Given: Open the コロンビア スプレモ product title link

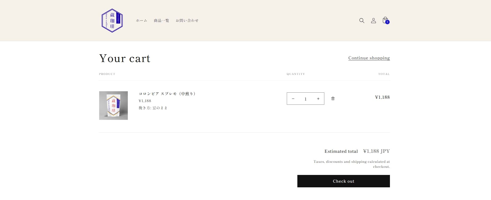Looking at the screenshot, I should [x=167, y=94].
